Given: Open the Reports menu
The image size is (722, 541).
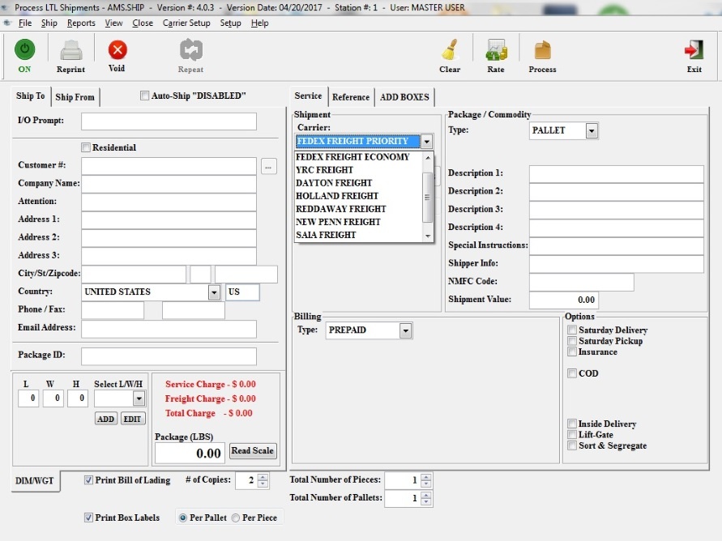Looking at the screenshot, I should pos(81,23).
